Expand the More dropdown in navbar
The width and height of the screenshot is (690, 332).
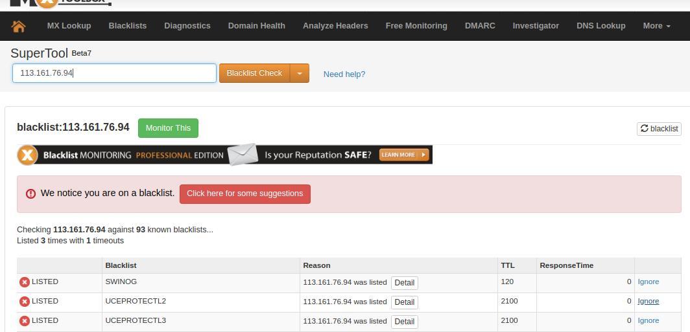[656, 26]
